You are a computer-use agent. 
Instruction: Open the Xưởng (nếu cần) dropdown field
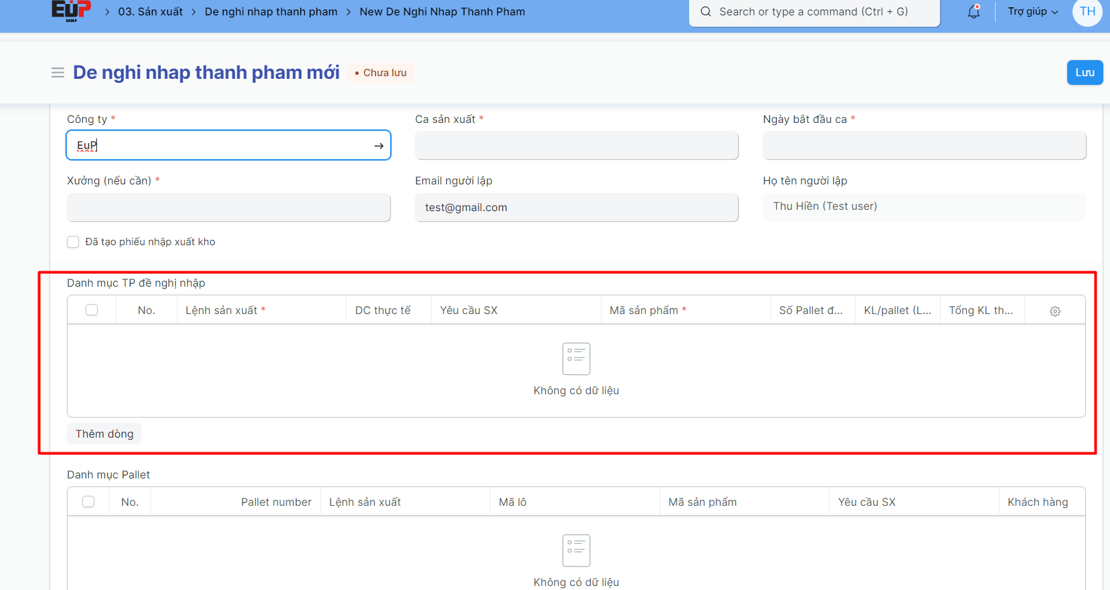tap(228, 208)
